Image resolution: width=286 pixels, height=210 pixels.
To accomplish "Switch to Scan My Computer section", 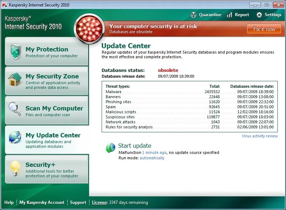I will click(x=47, y=110).
